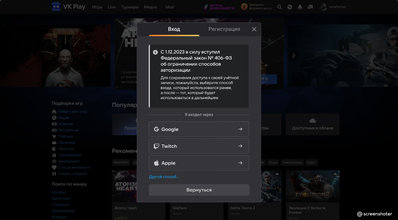Show the previous carousel banner
Screen dimensions: 398x220
104,56
